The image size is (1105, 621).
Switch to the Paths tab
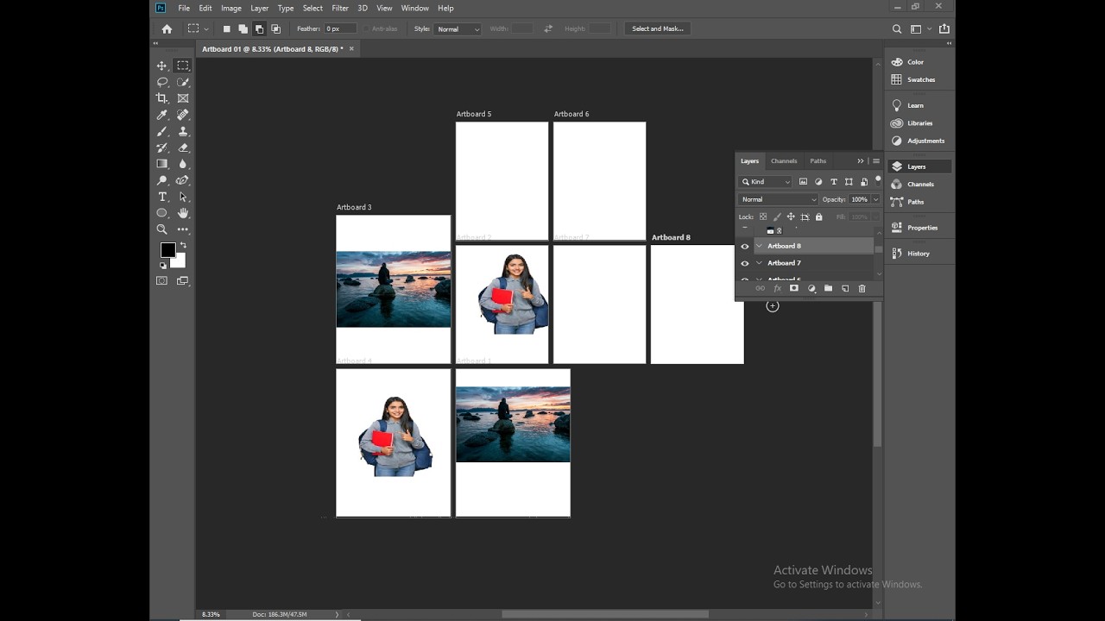click(x=818, y=161)
